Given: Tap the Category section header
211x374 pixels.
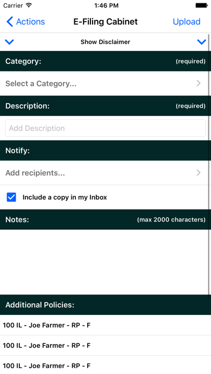Looking at the screenshot, I should (105, 61).
